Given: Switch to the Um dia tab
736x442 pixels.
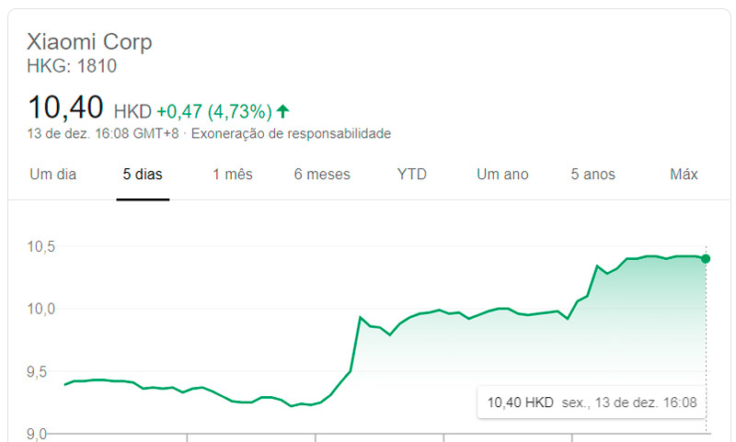Looking at the screenshot, I should (x=53, y=175).
